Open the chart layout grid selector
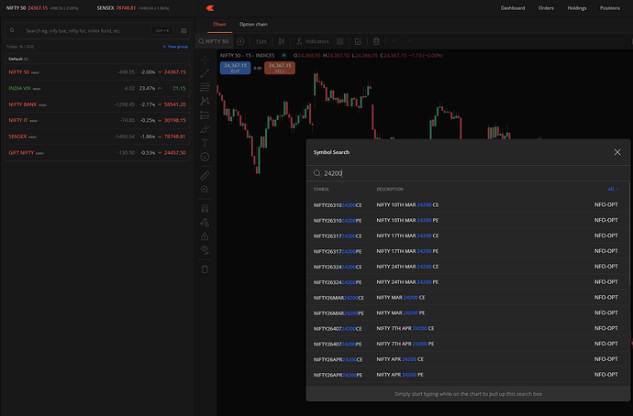 click(x=340, y=41)
